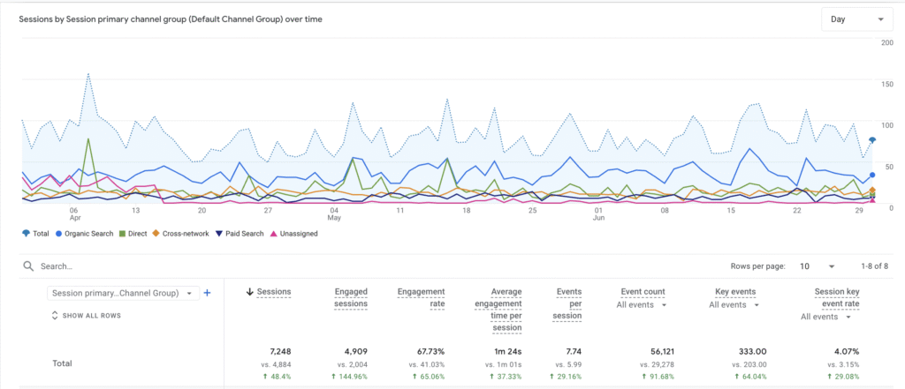Click the blue plus icon to add dimension

[x=207, y=293]
